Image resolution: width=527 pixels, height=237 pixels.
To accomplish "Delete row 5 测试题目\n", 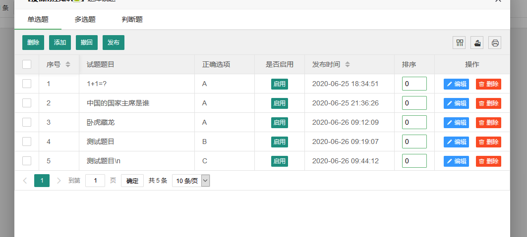I will coord(488,161).
